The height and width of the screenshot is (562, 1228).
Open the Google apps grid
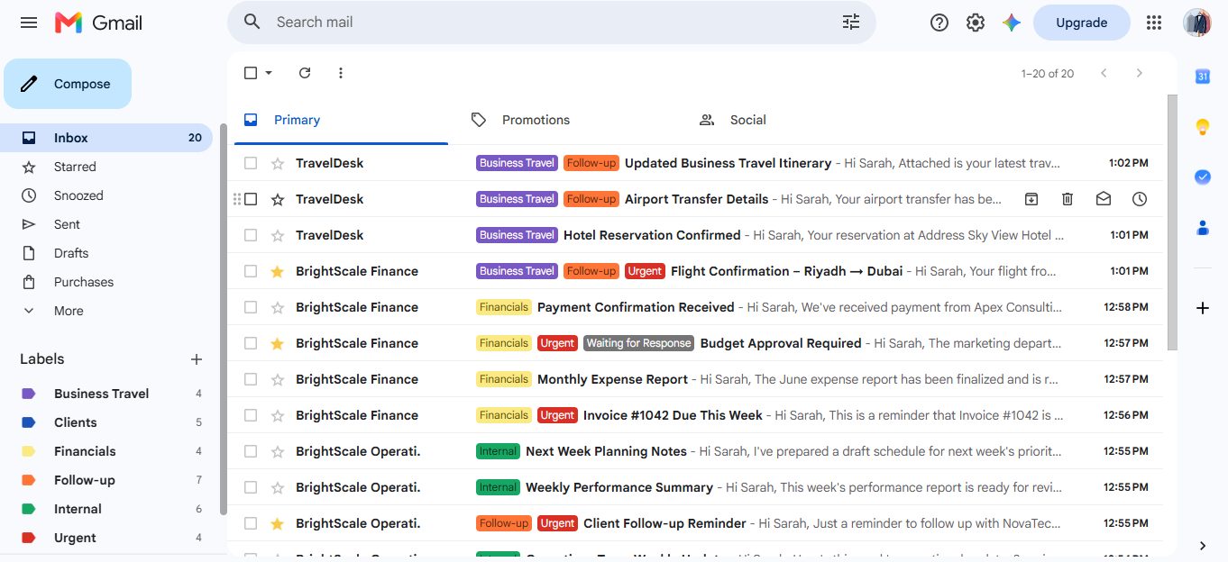click(x=1154, y=23)
